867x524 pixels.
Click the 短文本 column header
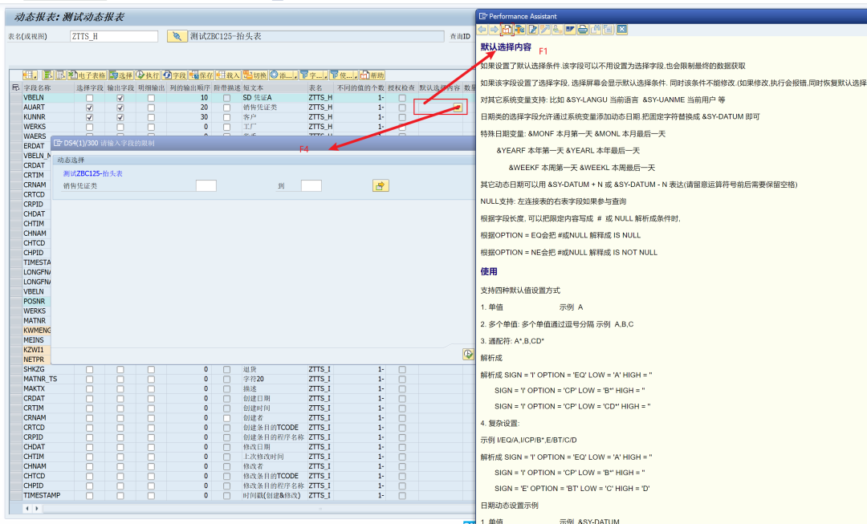274,87
